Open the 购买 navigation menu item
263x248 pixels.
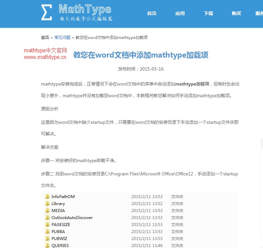tap(236, 13)
